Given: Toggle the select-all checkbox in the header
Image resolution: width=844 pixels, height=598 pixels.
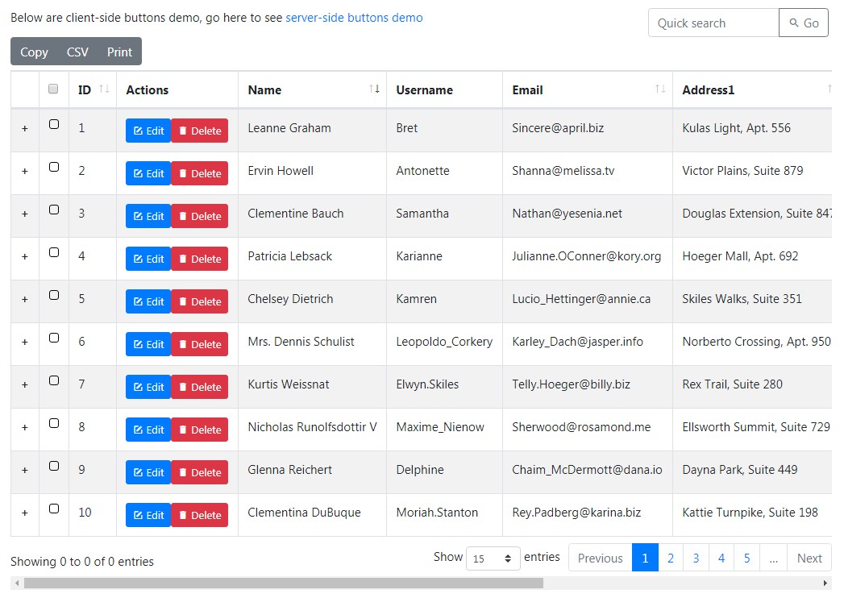Looking at the screenshot, I should [x=53, y=89].
